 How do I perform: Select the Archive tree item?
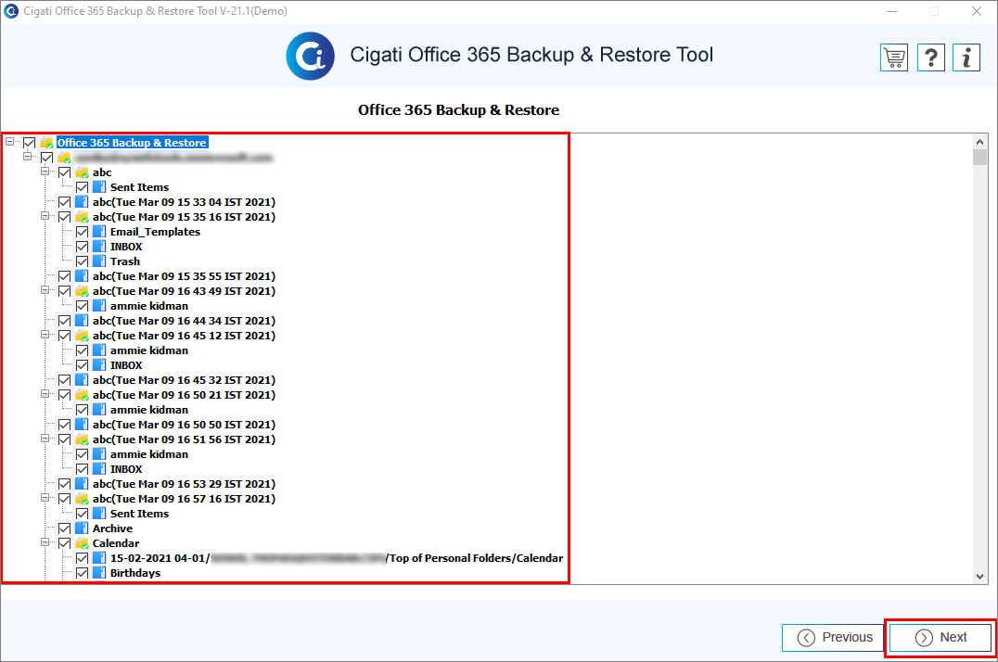112,528
